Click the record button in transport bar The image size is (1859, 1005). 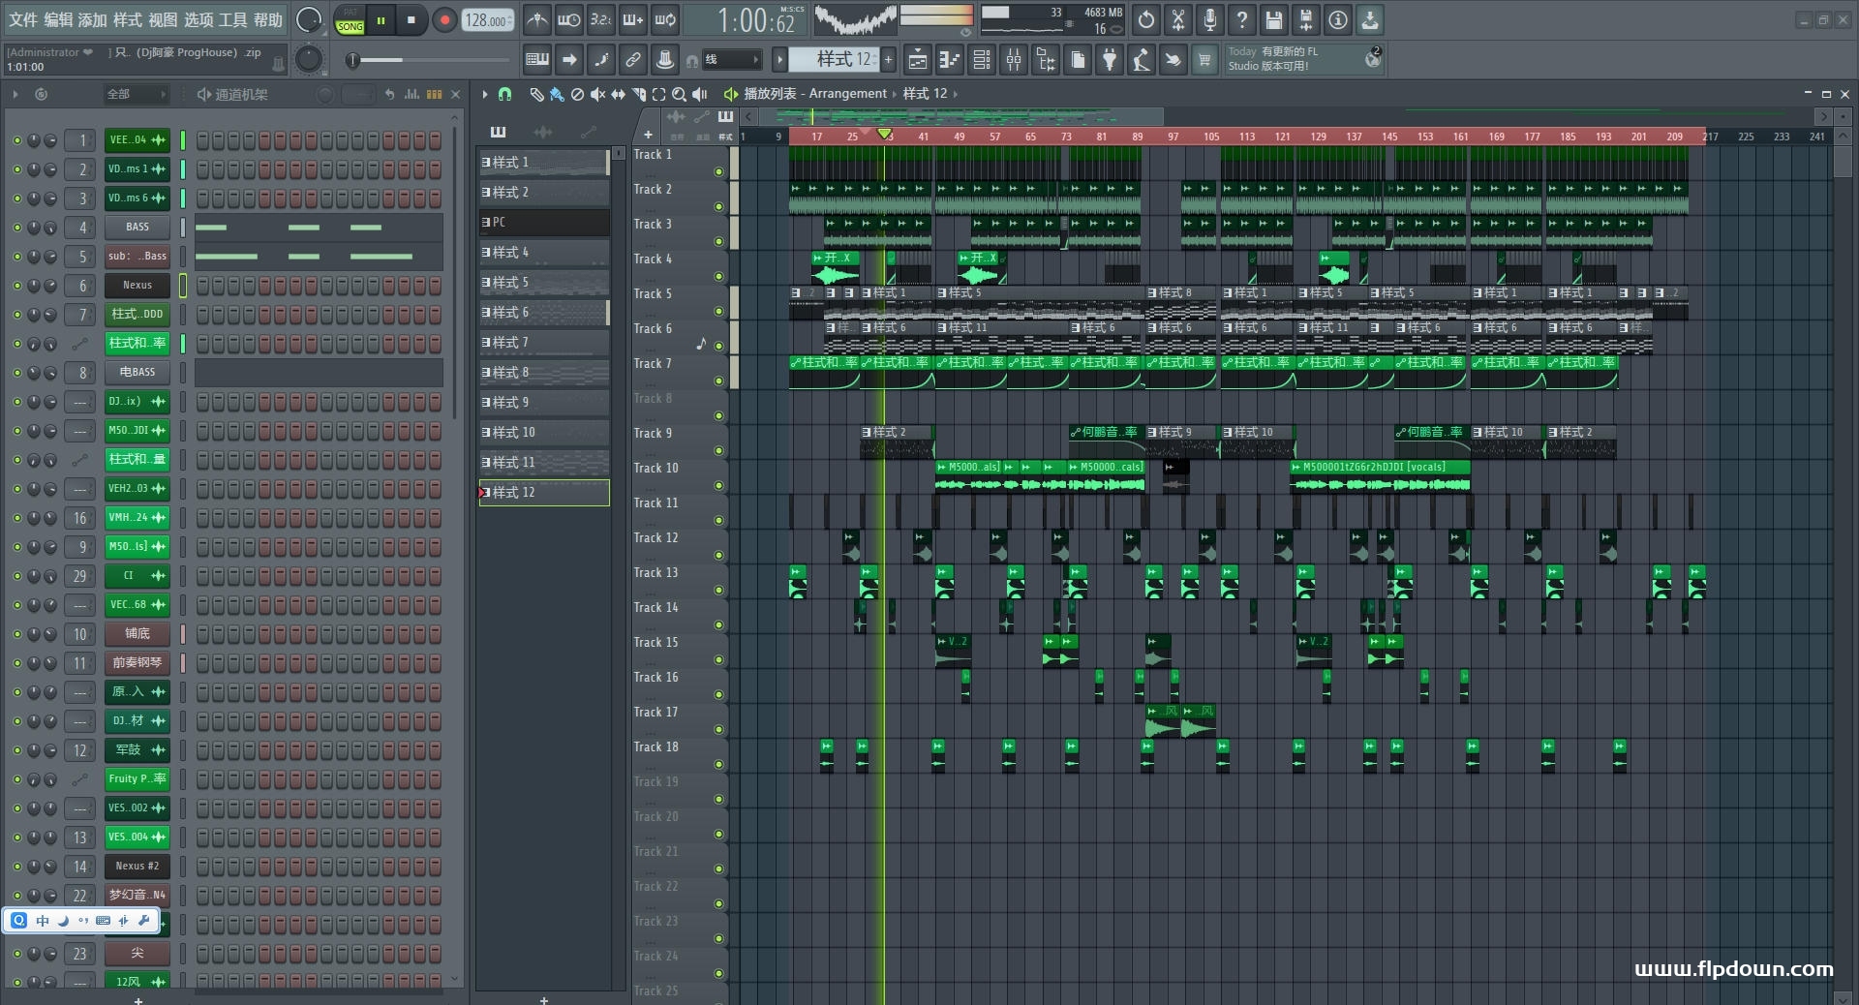[x=444, y=20]
